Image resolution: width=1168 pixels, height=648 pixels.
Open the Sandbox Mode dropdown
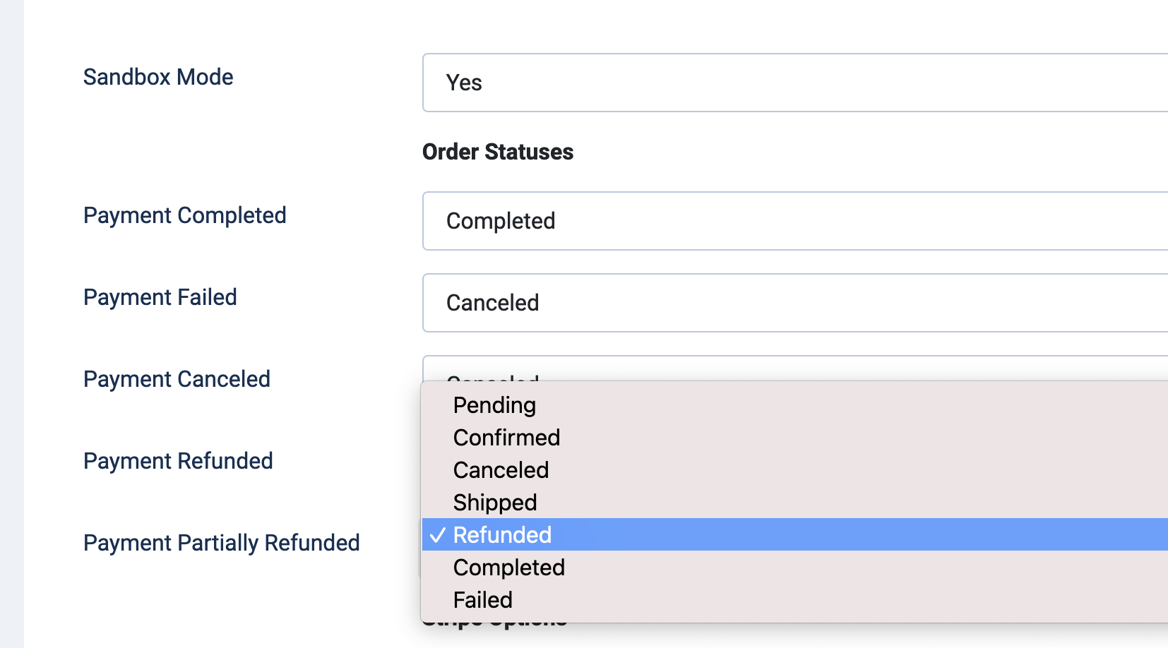click(x=794, y=83)
